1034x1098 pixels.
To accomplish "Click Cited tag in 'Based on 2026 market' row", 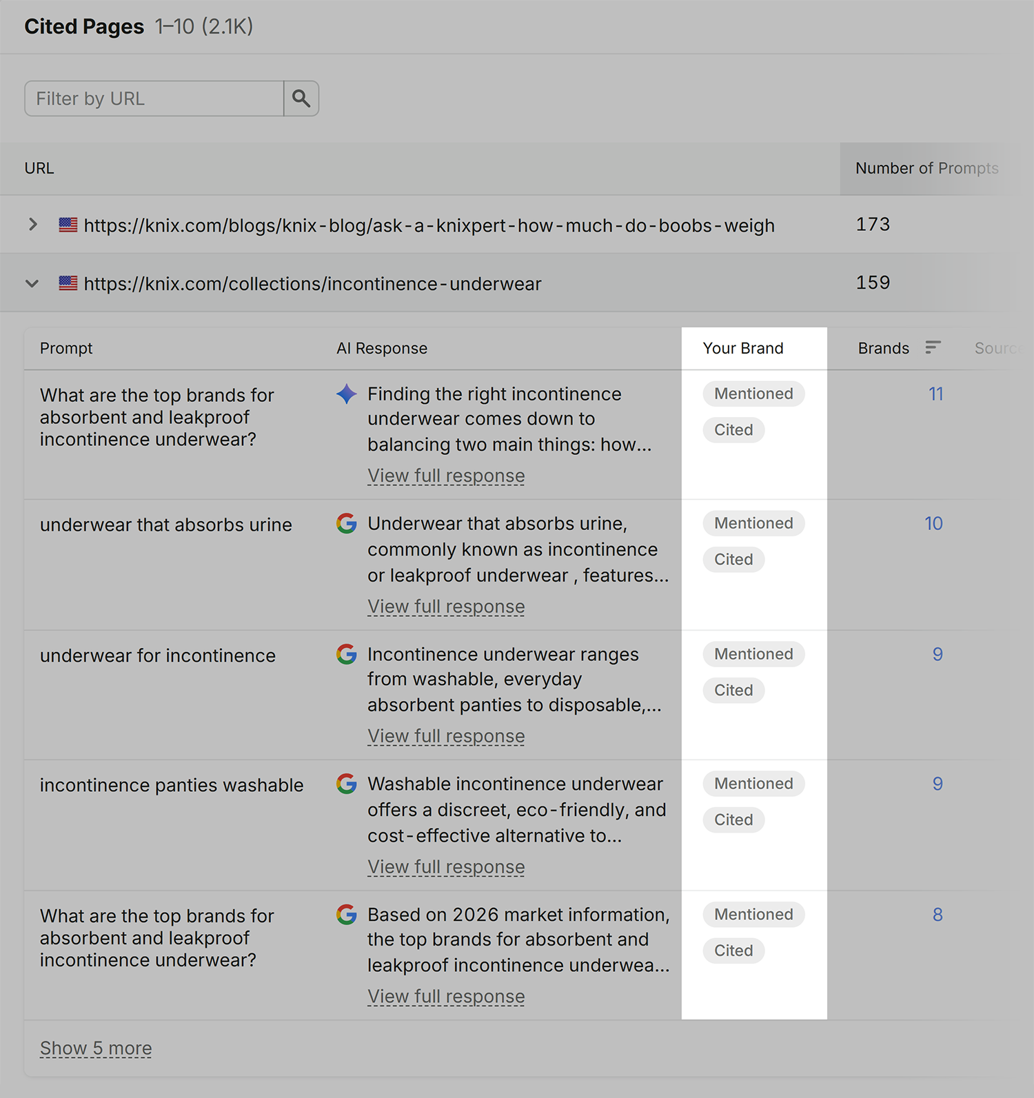I will pyautogui.click(x=733, y=950).
